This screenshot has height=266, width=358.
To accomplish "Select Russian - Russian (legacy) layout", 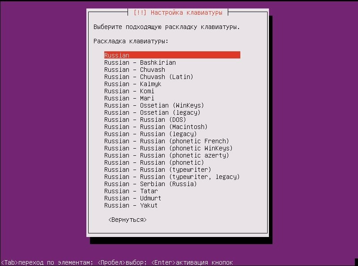I will 150,134.
